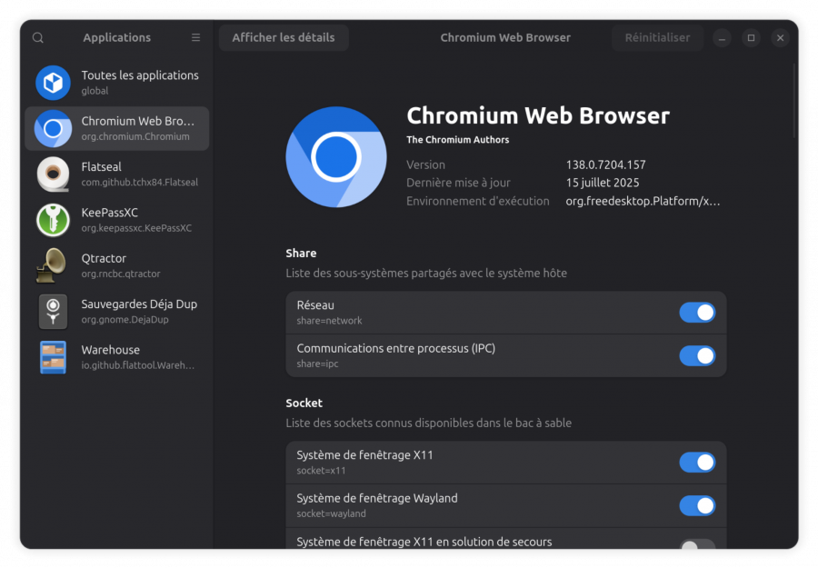This screenshot has width=818, height=568.
Task: Click the Warehouse app icon
Action: (53, 357)
